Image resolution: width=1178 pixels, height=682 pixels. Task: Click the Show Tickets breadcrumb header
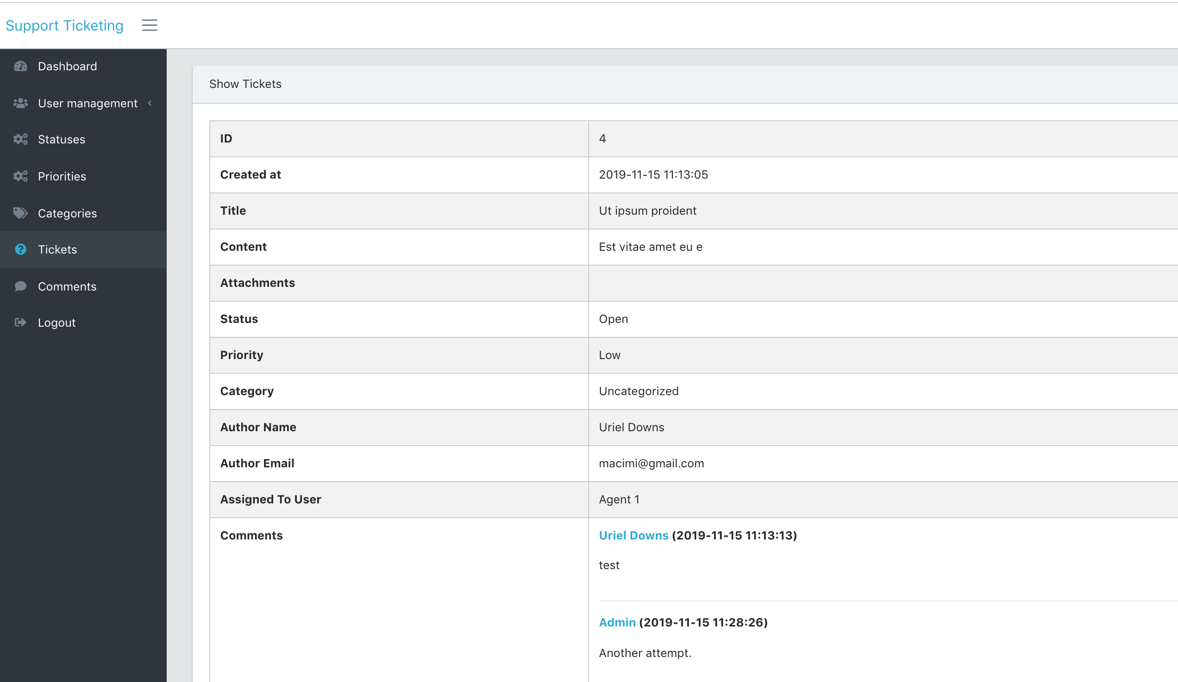click(245, 84)
